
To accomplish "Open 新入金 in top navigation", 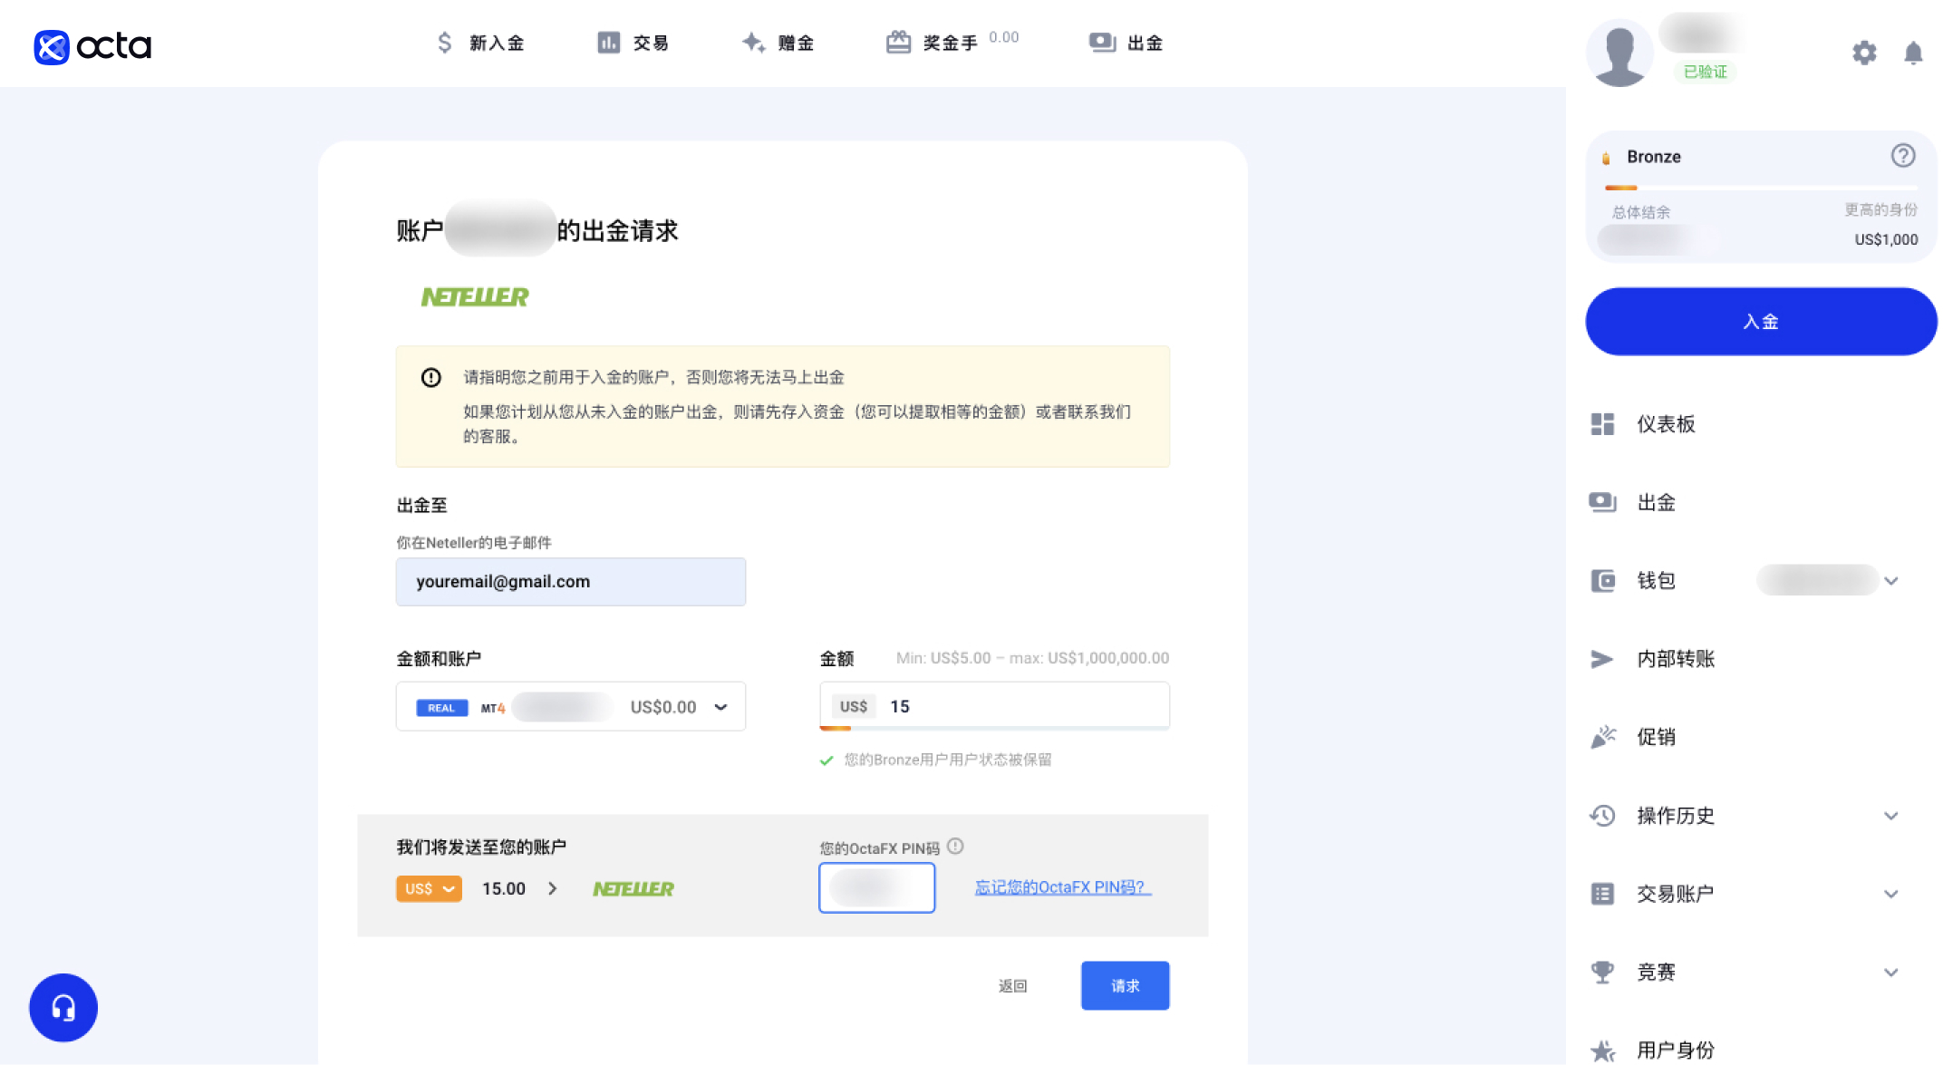I will 497,43.
